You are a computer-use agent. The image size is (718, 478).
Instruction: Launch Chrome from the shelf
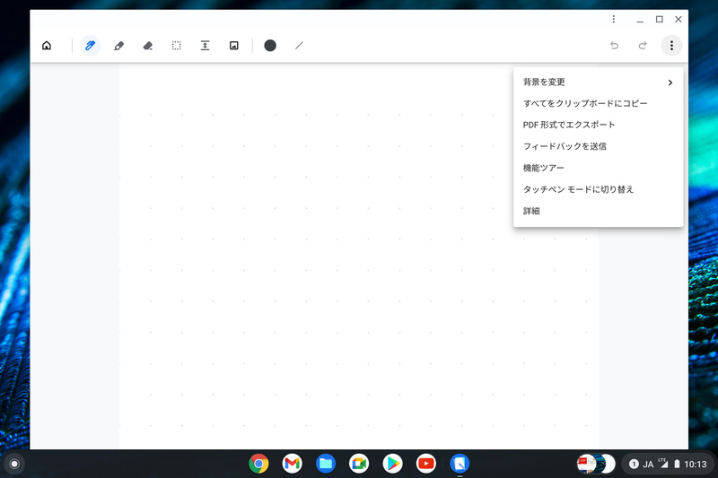click(x=258, y=464)
